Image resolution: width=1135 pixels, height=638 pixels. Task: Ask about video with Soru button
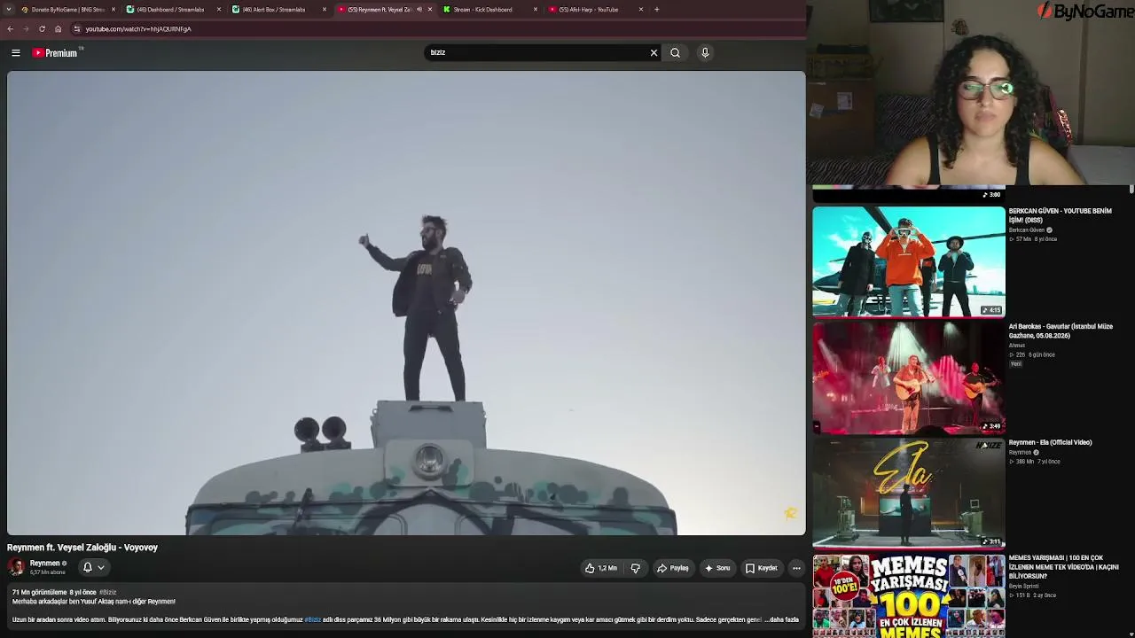point(717,569)
